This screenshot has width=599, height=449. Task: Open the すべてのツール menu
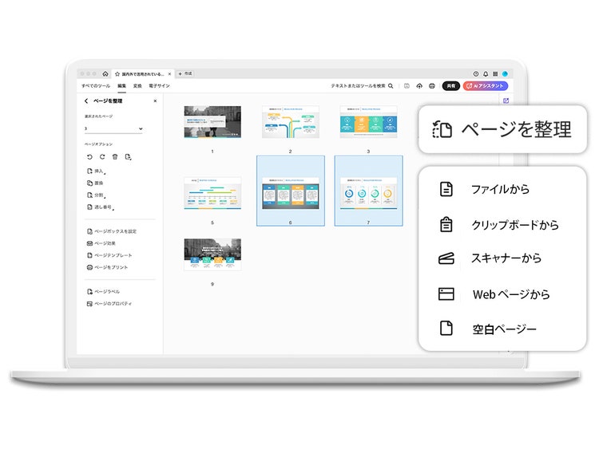(x=96, y=86)
